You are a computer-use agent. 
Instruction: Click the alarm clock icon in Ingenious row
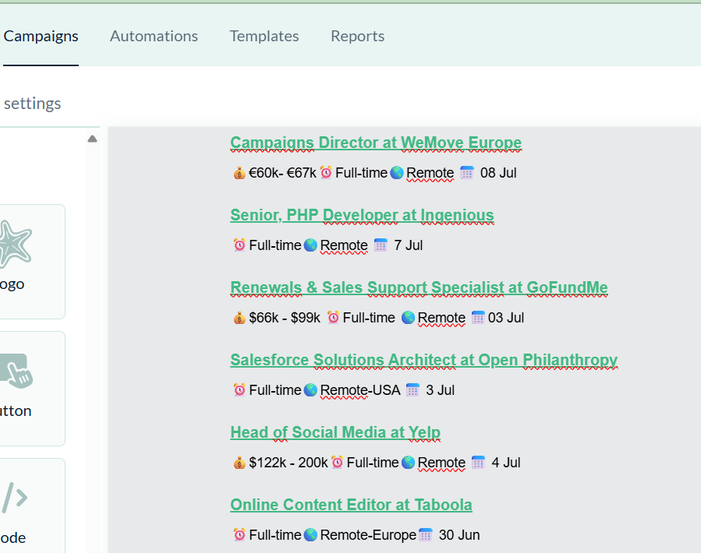[239, 245]
